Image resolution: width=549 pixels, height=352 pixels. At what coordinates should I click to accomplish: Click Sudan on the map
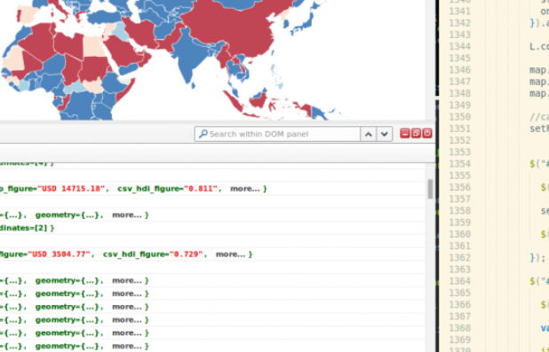(x=94, y=68)
